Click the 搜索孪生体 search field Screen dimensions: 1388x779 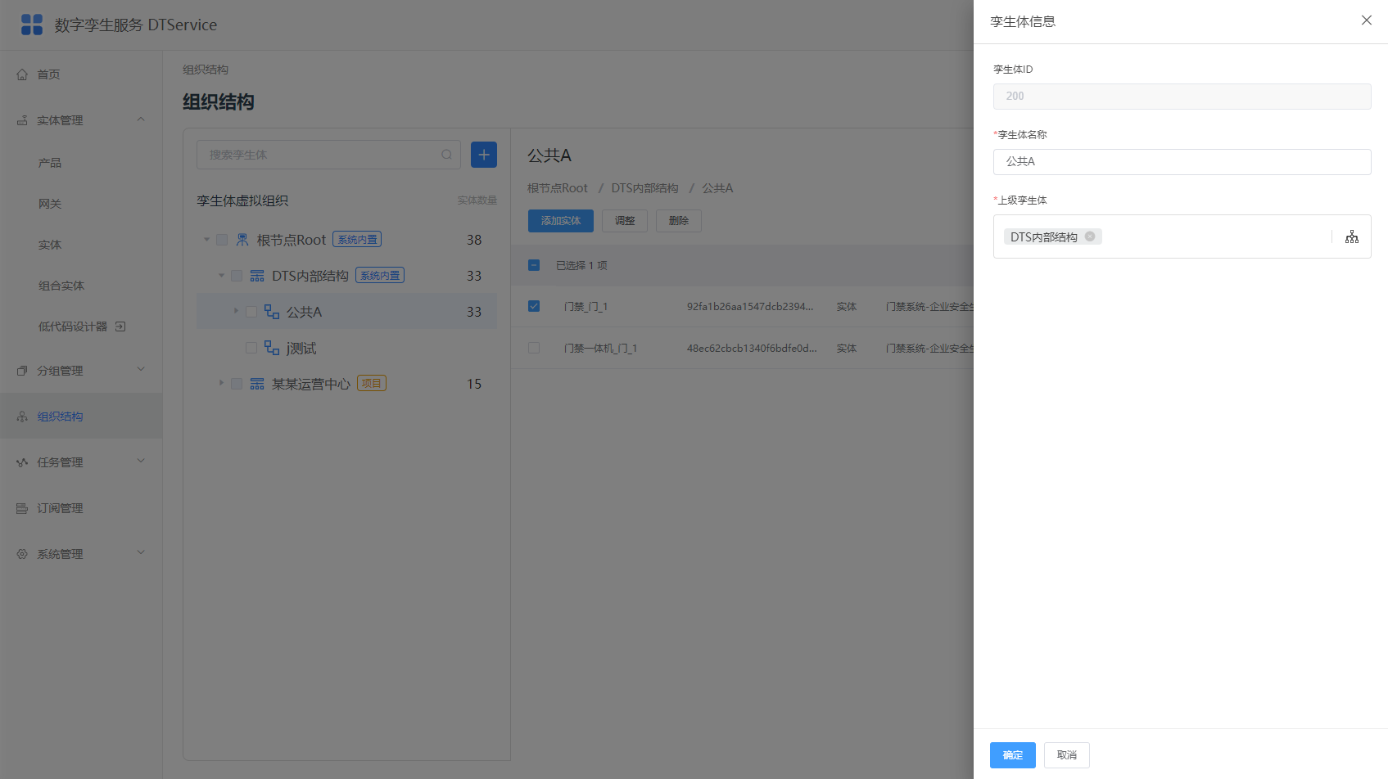328,155
